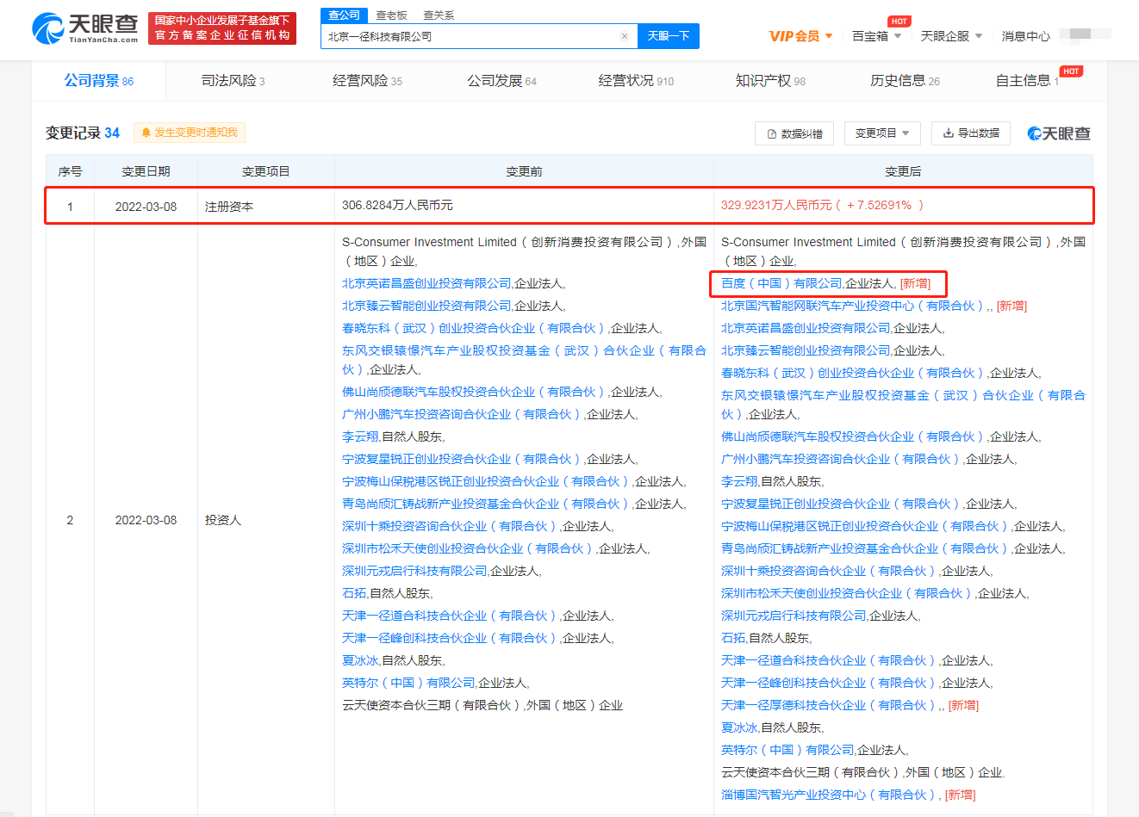The height and width of the screenshot is (817, 1139).
Task: Click the 变更记录 34 heading
Action: tap(83, 133)
